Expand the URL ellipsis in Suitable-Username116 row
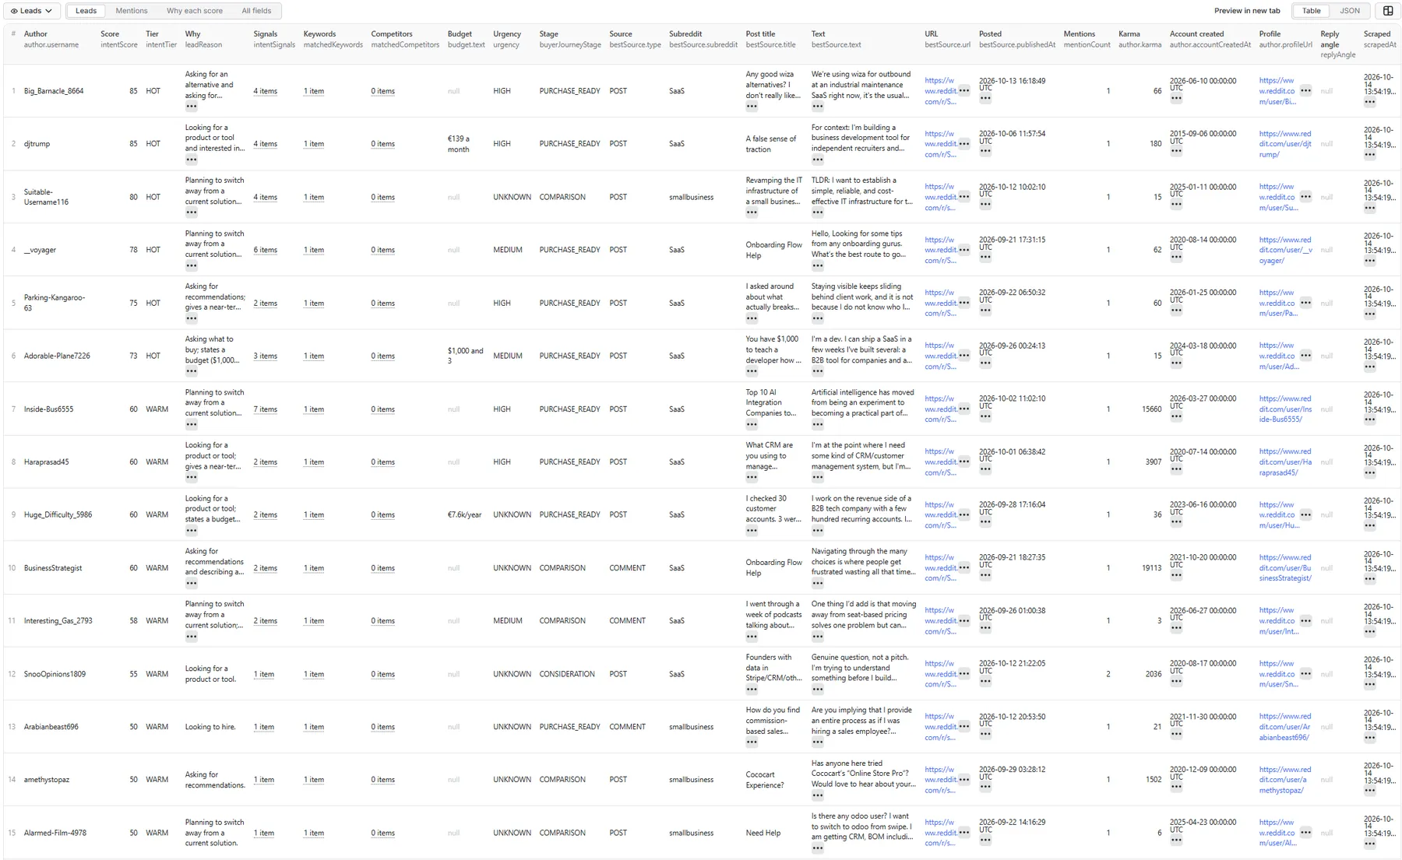The width and height of the screenshot is (1402, 860). [964, 197]
